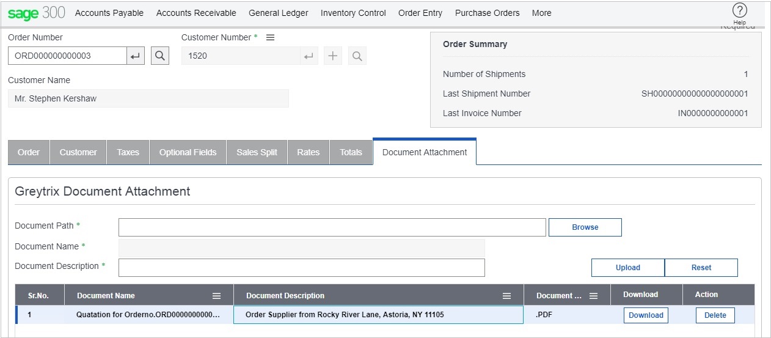Click the Sr.No. column header

(x=38, y=296)
